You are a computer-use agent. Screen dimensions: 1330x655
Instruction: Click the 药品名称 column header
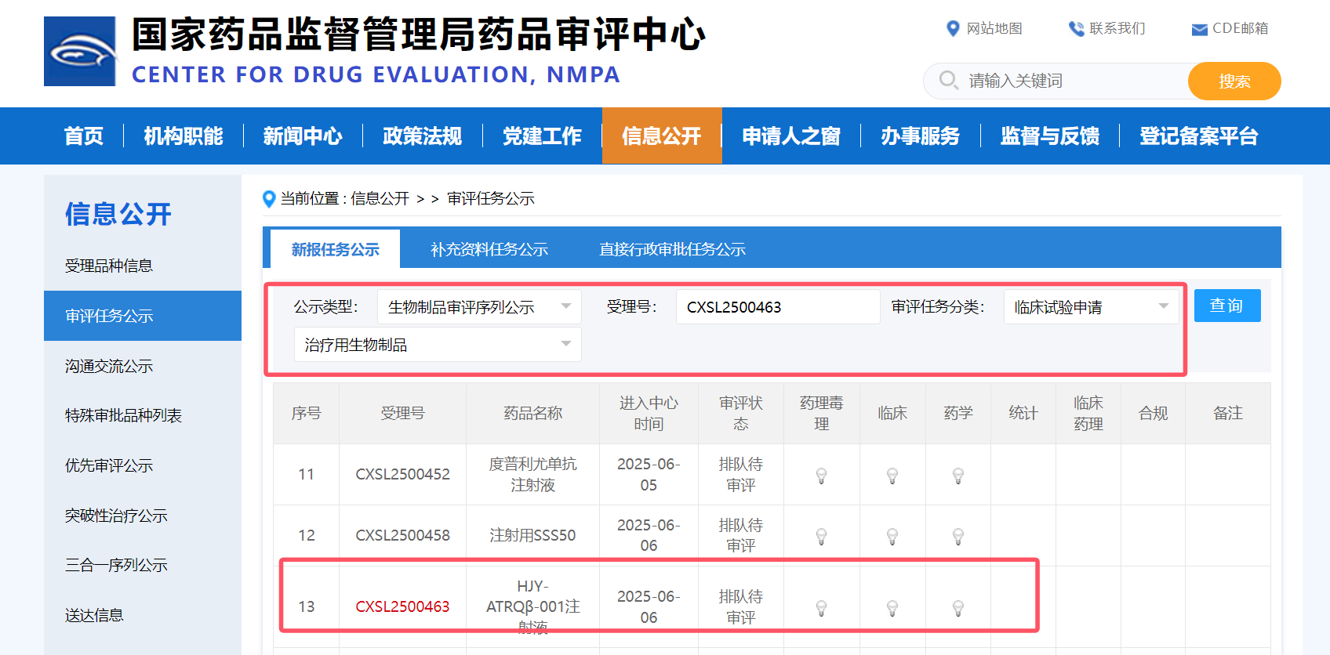click(x=532, y=413)
